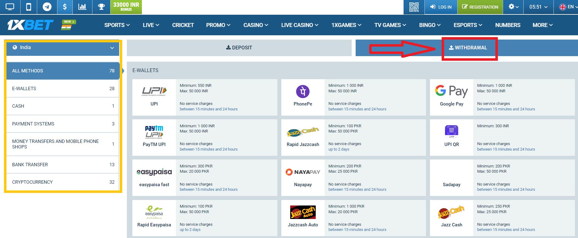Click the Minimum: 250 PKR text
The image size is (578, 238).
(494, 206)
